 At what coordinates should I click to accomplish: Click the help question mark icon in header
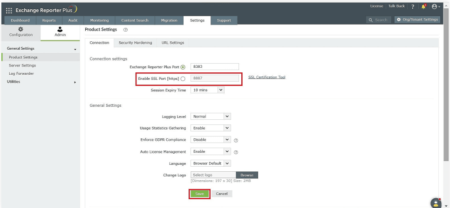pyautogui.click(x=413, y=6)
